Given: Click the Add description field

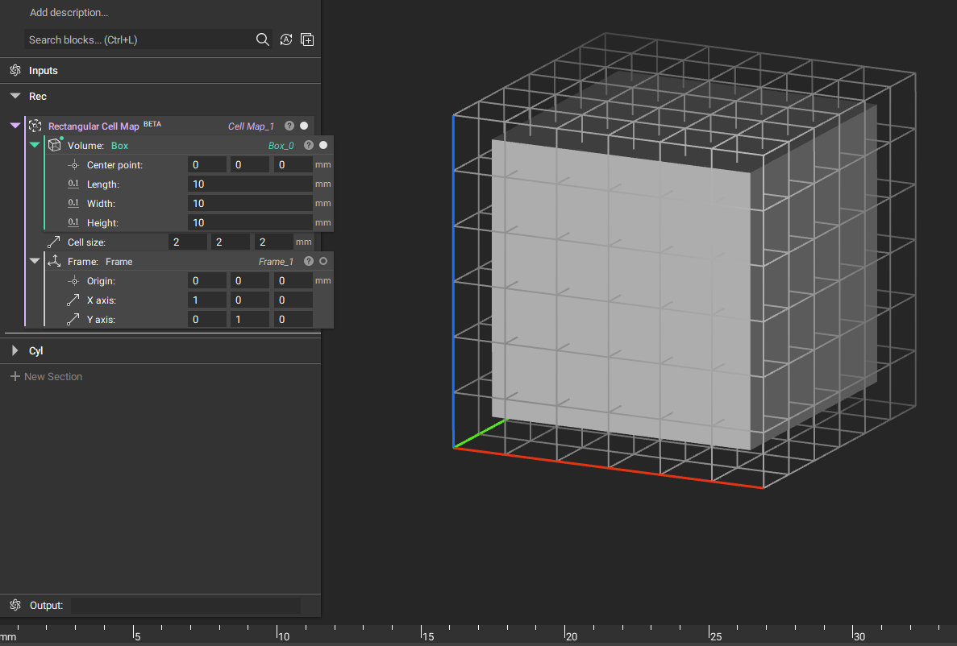Looking at the screenshot, I should tap(69, 12).
